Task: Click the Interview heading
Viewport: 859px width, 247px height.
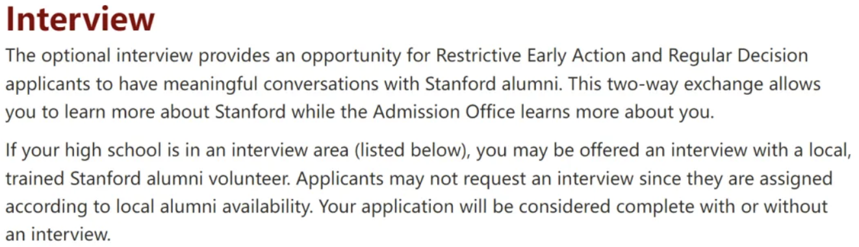Action: coord(80,20)
